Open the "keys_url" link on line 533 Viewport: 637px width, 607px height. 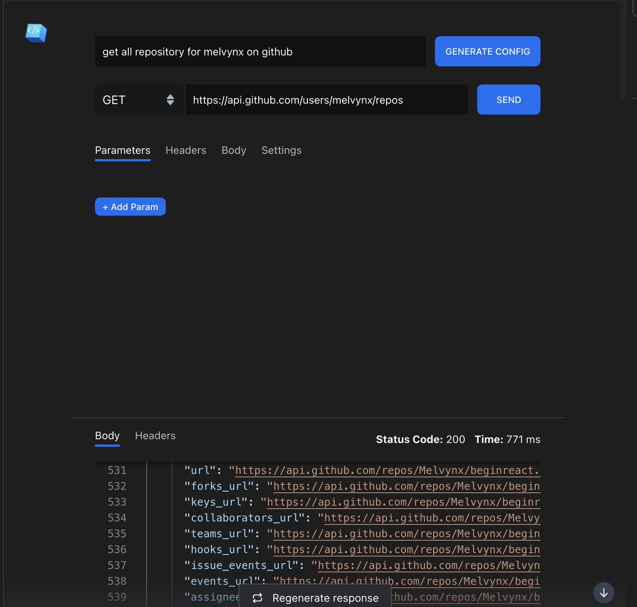click(403, 502)
